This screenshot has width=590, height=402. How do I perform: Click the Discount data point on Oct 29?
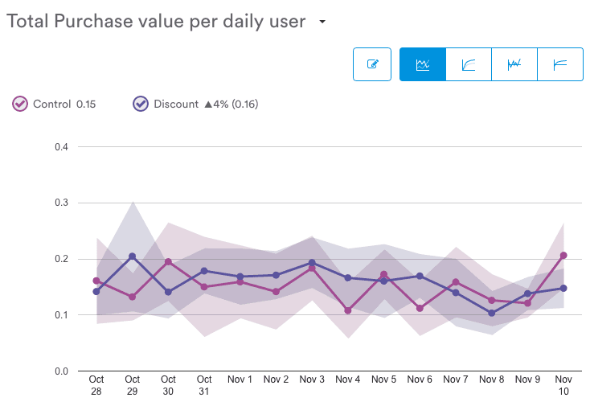133,256
